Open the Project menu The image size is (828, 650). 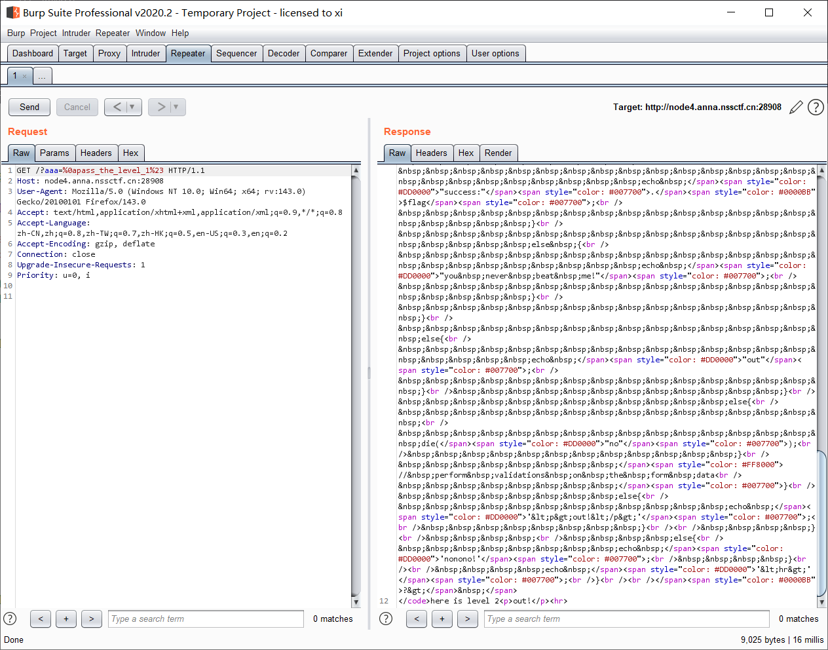(43, 33)
